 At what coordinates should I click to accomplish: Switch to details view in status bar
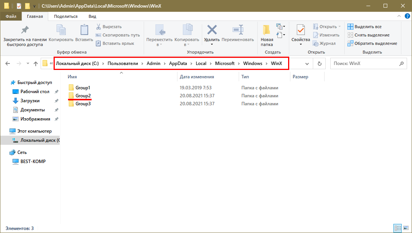click(398, 228)
